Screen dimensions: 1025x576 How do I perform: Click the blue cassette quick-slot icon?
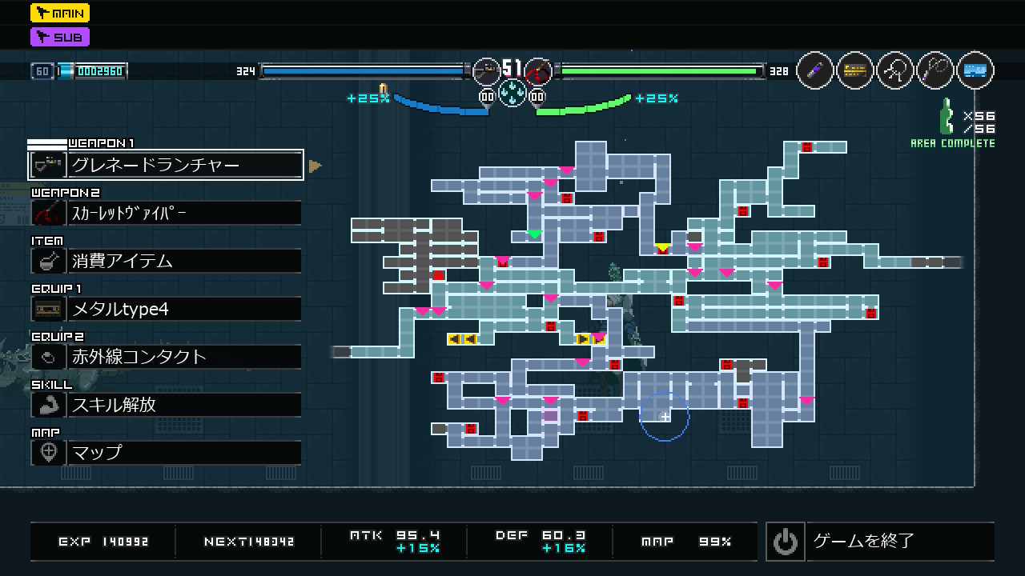(x=975, y=71)
